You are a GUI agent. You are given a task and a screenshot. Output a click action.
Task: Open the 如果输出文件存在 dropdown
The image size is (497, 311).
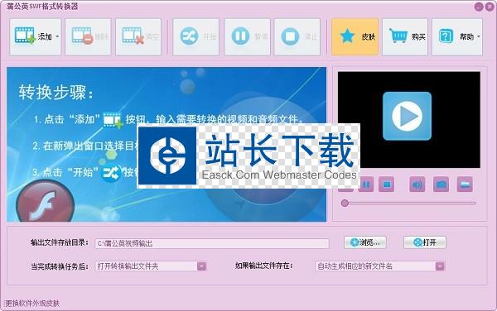(380, 266)
